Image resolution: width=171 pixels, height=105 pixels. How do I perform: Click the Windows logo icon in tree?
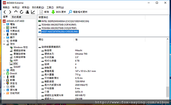[x=8, y=31]
